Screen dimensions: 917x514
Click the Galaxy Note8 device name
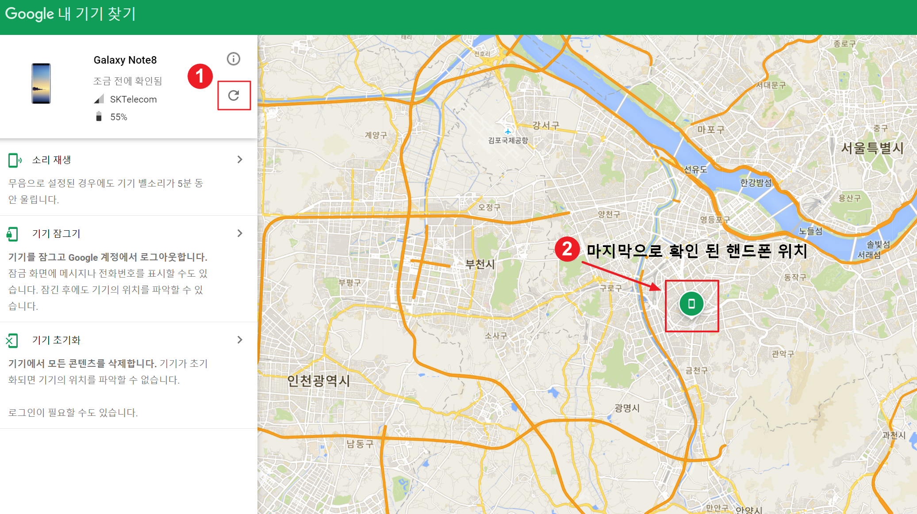pos(125,60)
